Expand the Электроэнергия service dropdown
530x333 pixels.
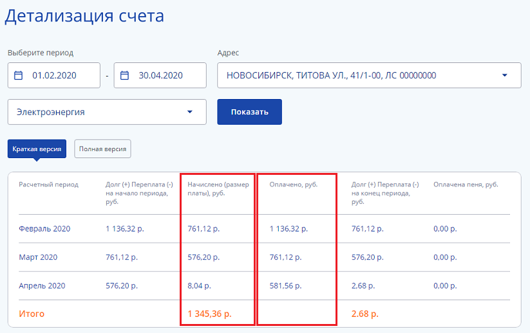pyautogui.click(x=189, y=112)
